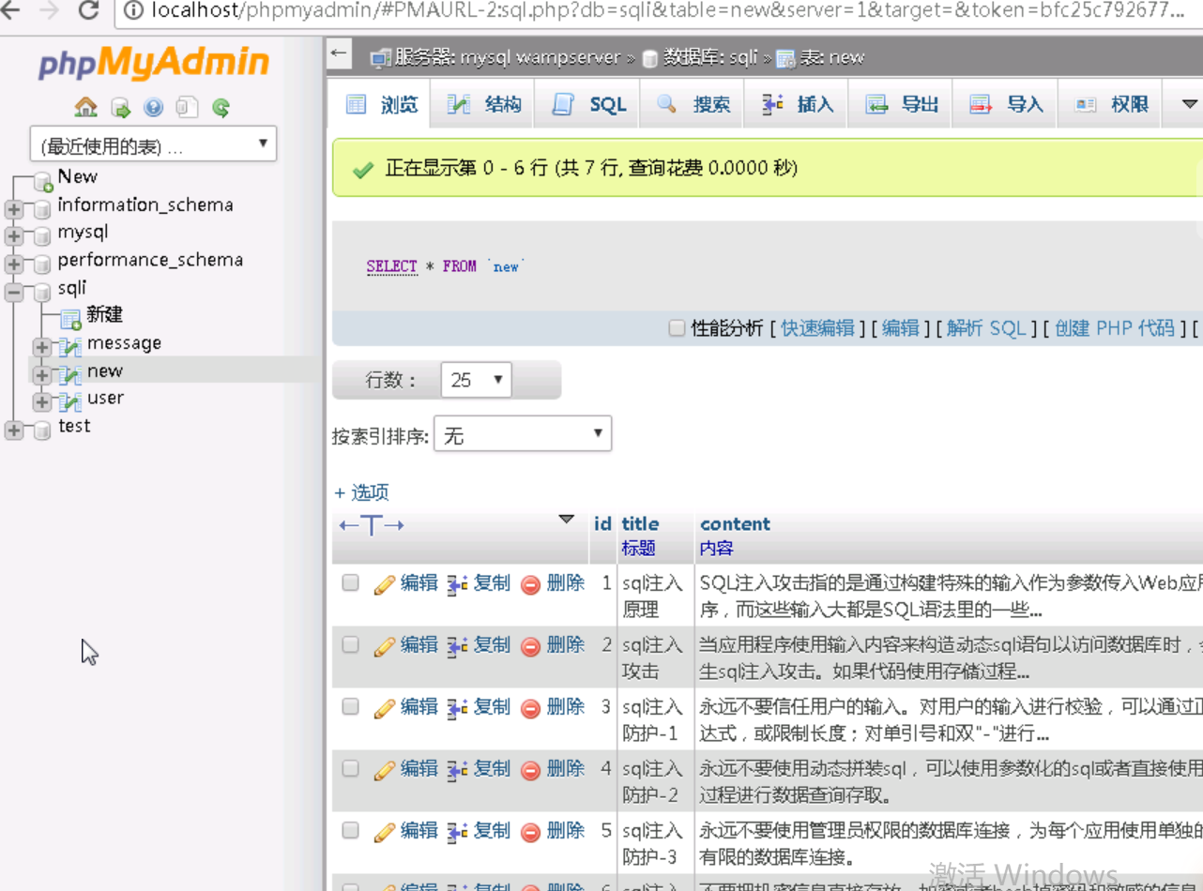
Task: Reload the page with browser refresh icon
Action: 89,10
